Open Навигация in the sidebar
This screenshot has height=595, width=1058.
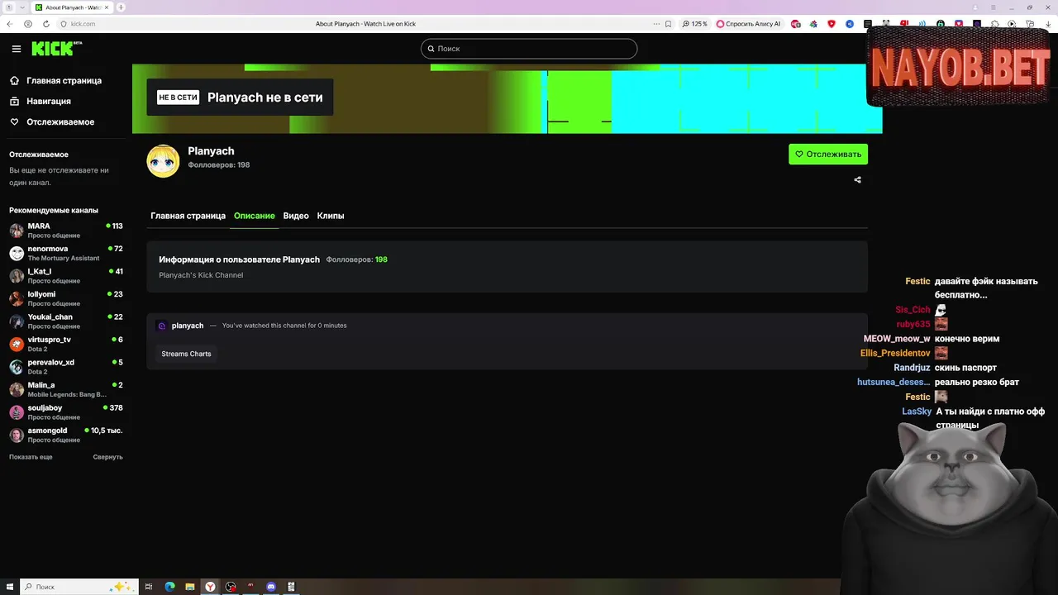point(49,101)
